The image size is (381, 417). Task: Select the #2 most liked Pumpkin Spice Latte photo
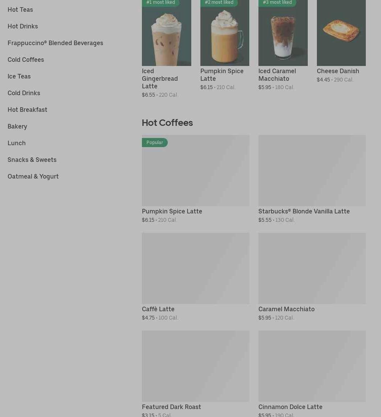pos(225,33)
